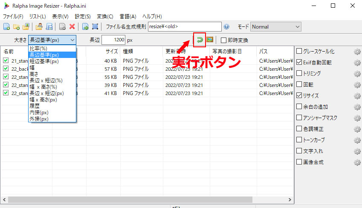Collapse the 大きさ size combo box
The width and height of the screenshot is (362, 208).
pos(52,40)
